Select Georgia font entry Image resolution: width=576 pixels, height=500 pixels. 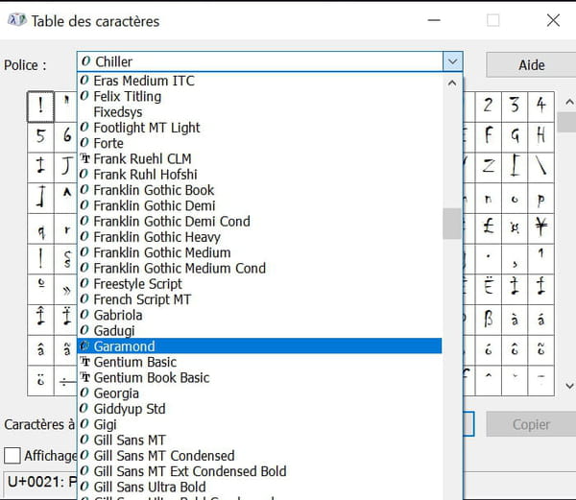259,393
